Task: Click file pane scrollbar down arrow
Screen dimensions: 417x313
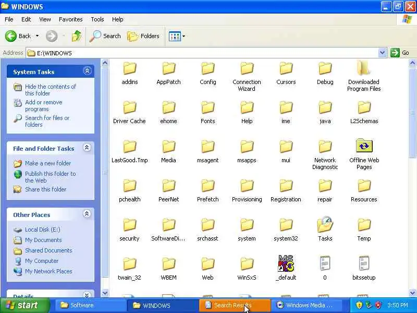Action: click(x=412, y=293)
